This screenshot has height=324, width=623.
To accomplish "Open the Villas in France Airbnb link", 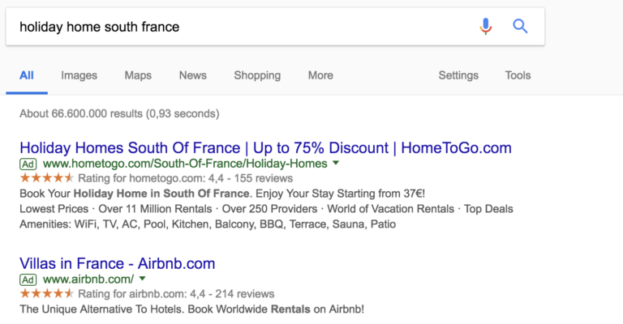I will click(117, 264).
